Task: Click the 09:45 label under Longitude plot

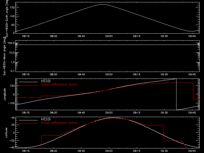Action: 192,113
